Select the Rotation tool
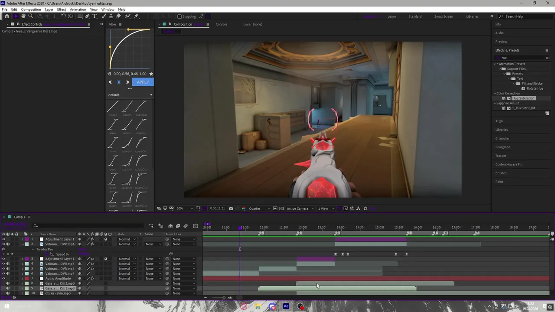Viewport: 555px width, 312px height. point(63,16)
